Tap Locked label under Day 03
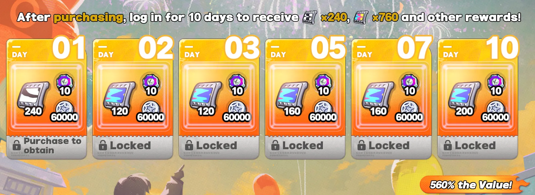This screenshot has width=535, height=195. 216,146
